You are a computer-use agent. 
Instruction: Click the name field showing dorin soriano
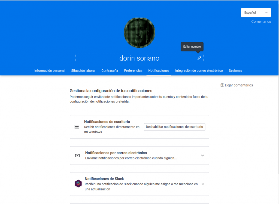(139, 58)
